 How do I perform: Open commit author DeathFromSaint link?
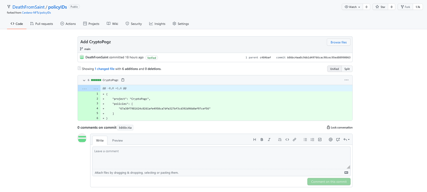coord(97,57)
